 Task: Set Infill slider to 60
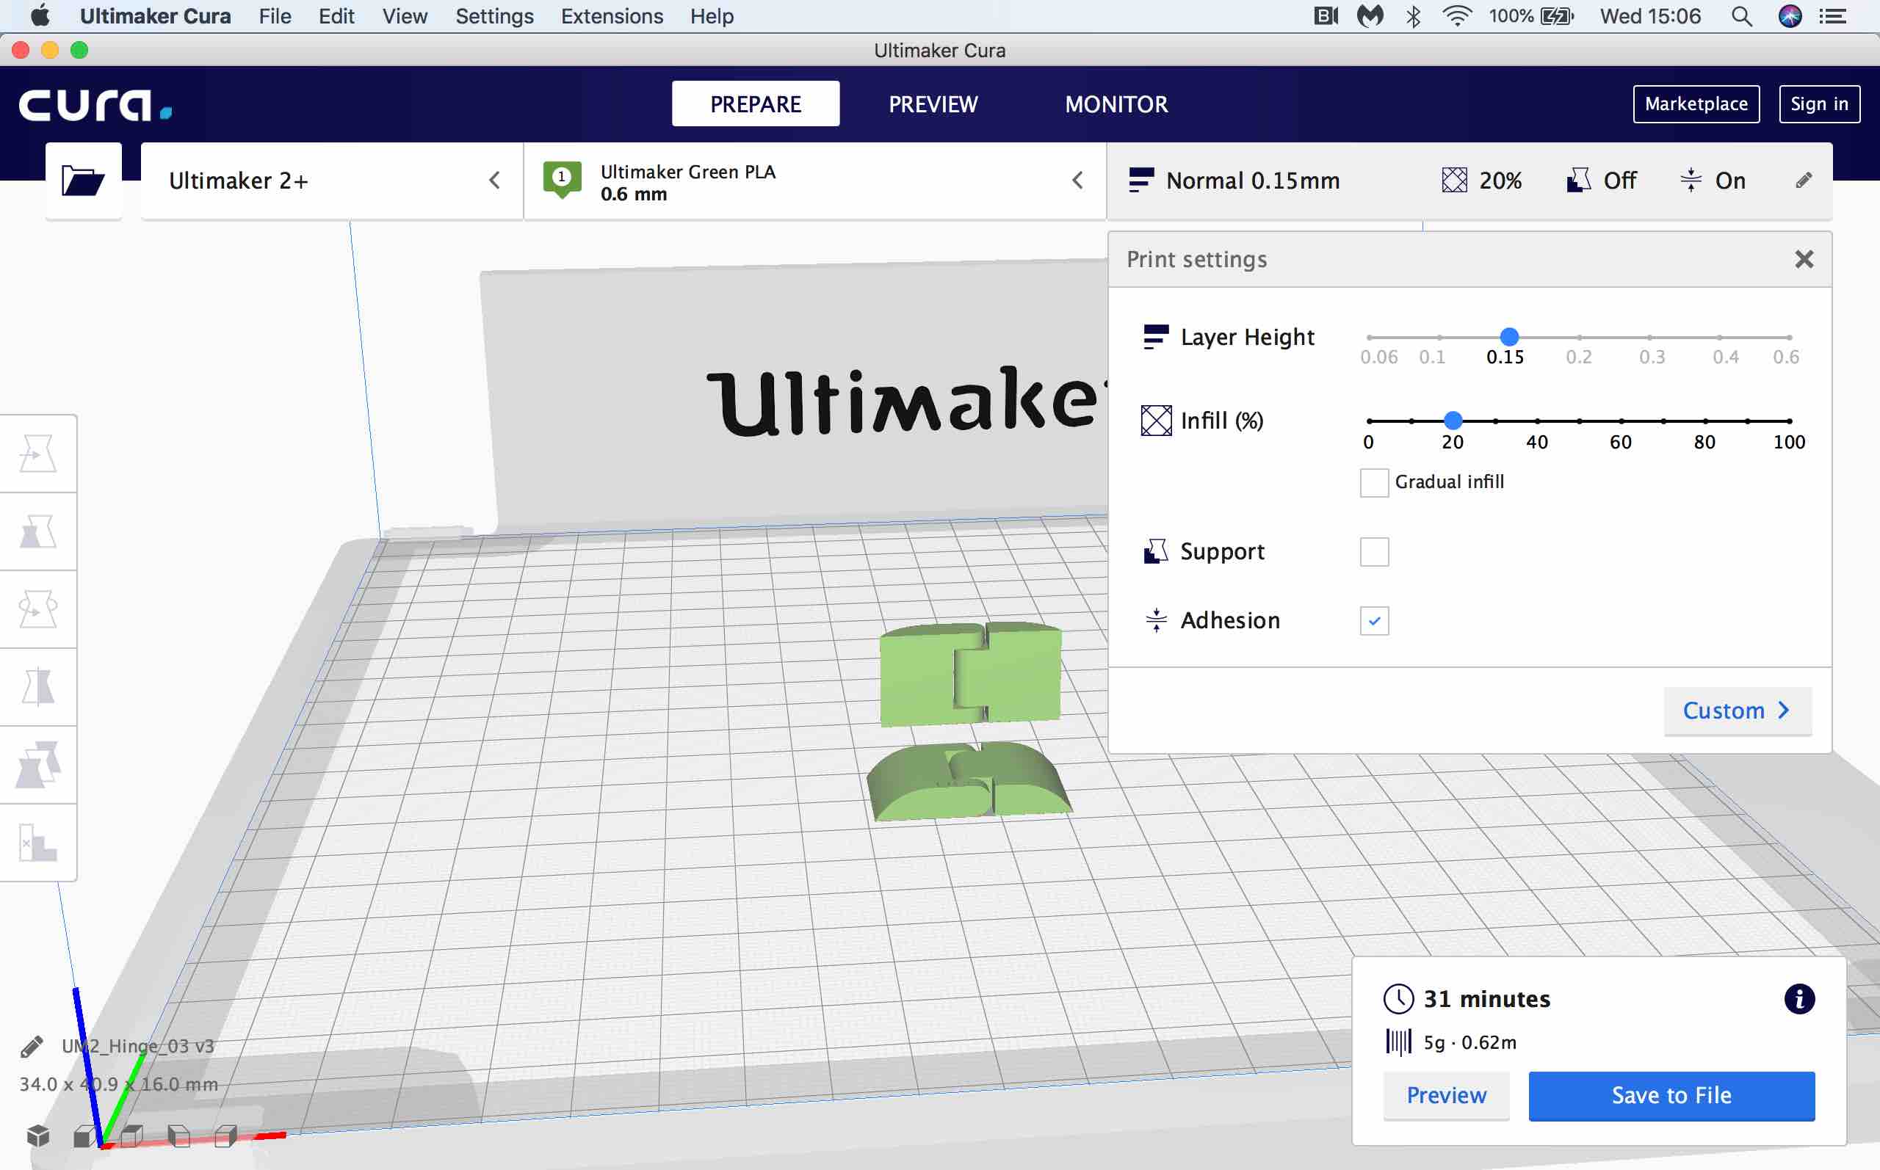[x=1621, y=421]
